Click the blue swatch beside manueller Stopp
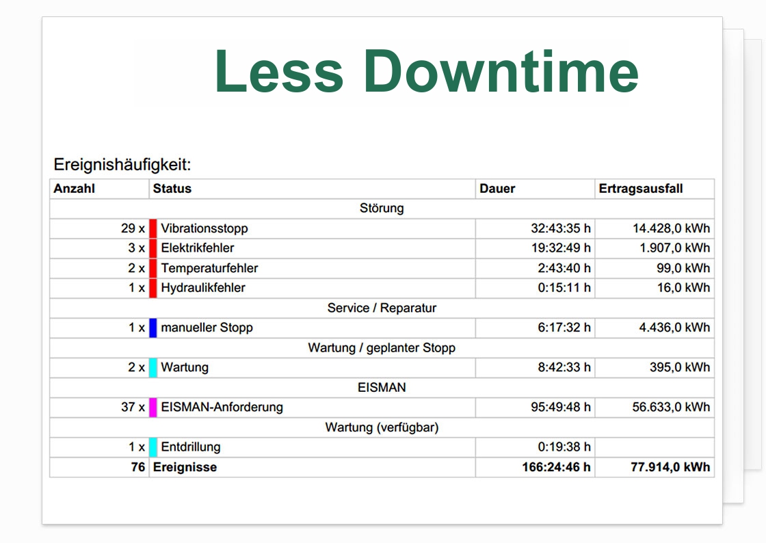 [153, 328]
